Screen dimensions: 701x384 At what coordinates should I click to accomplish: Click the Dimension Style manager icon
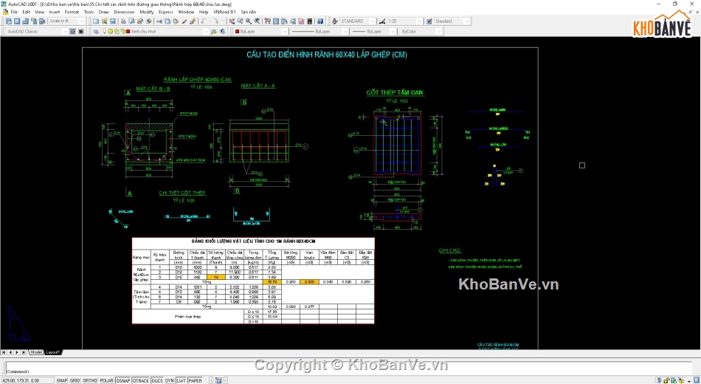point(382,21)
